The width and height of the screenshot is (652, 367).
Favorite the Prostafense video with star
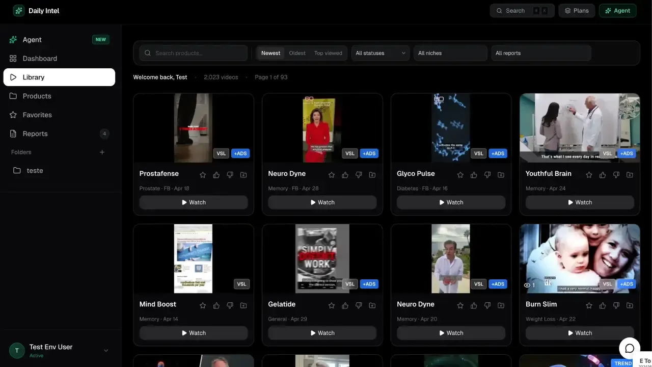coord(203,175)
